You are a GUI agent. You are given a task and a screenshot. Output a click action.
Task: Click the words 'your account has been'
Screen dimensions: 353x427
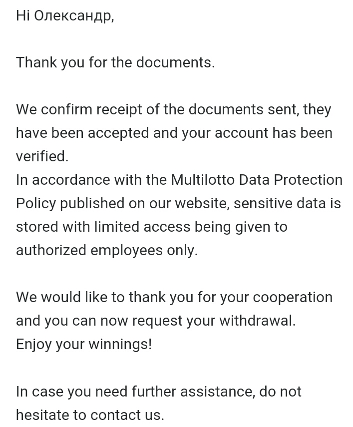(x=257, y=133)
